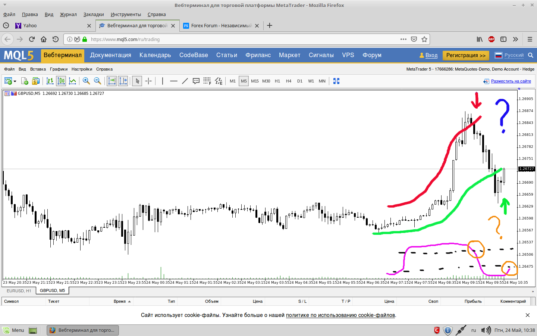537x336 pixels.
Task: Set timeframe to W1
Action: tap(311, 81)
